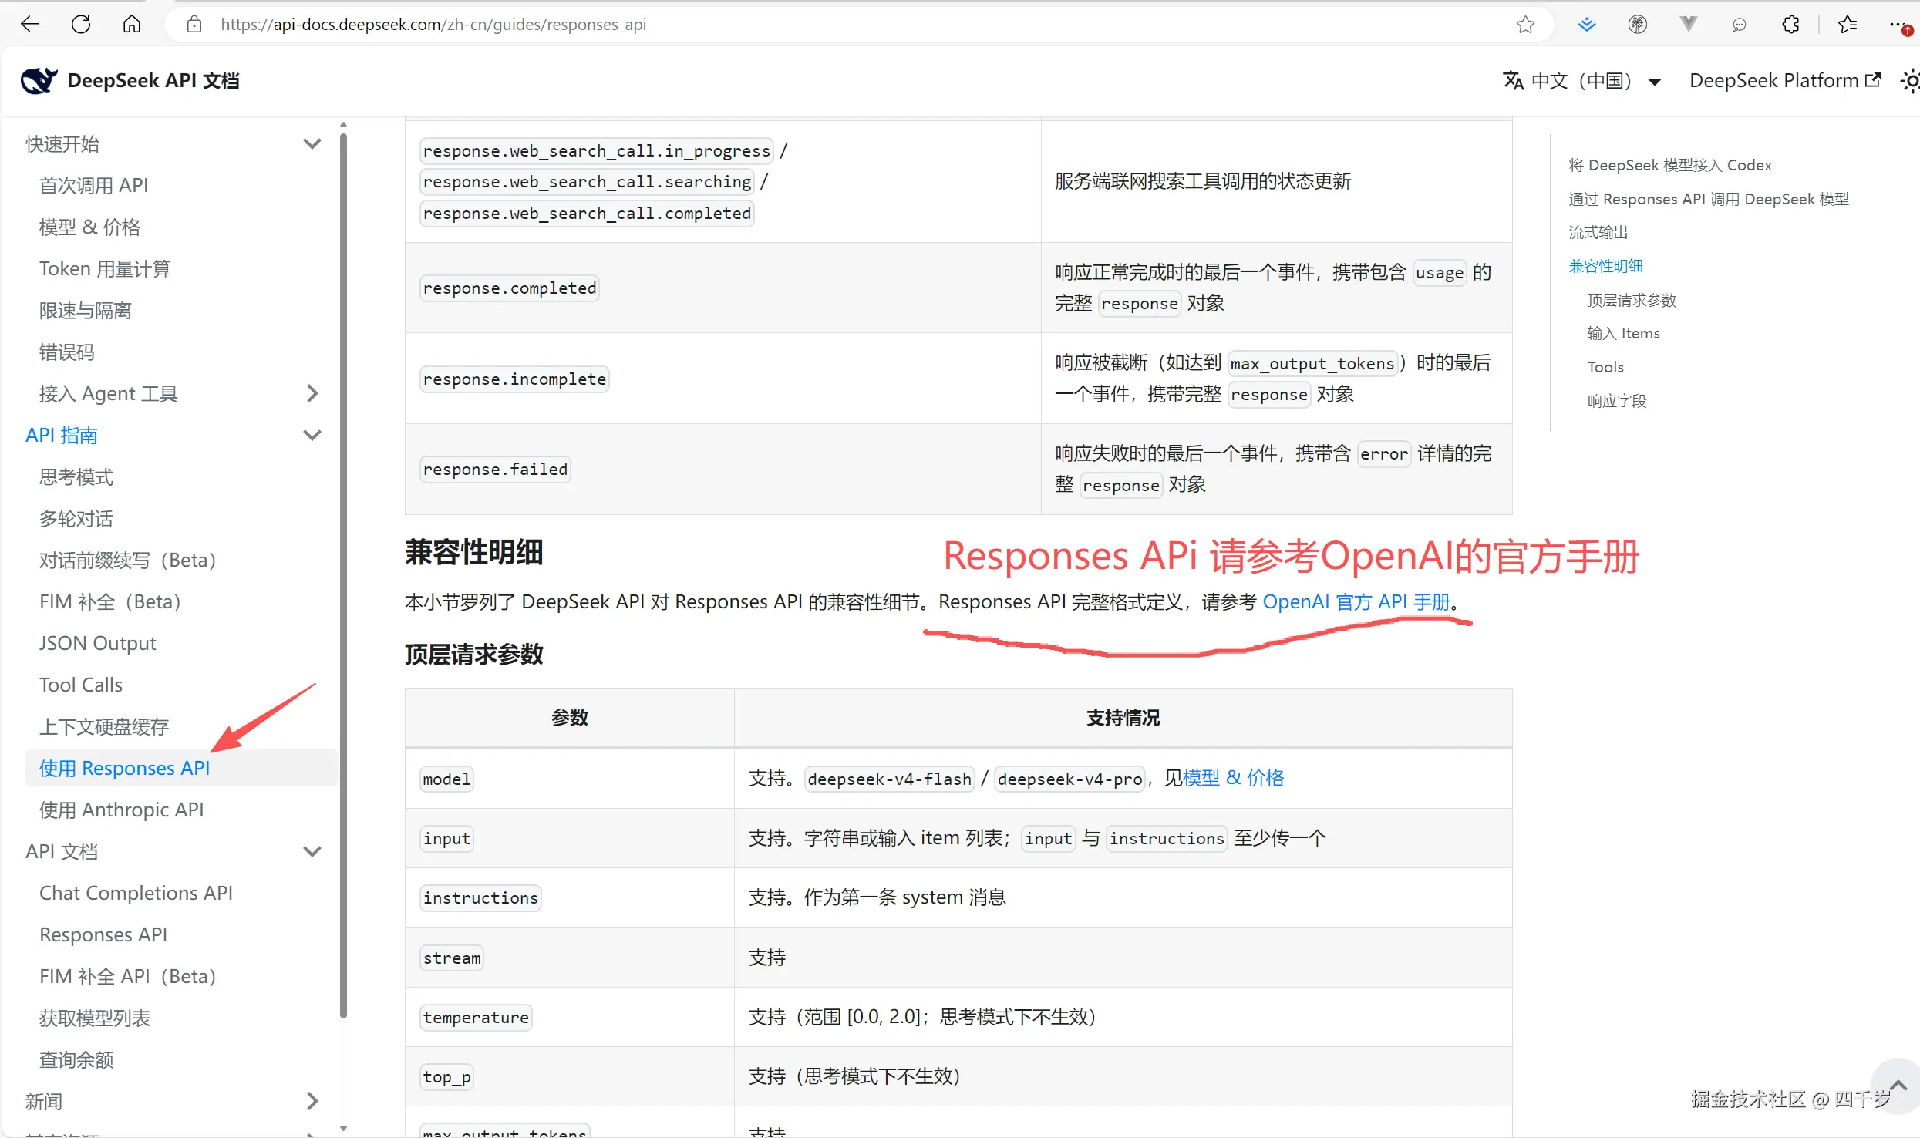Image resolution: width=1920 pixels, height=1138 pixels.
Task: Toggle light and dark theme
Action: tap(1909, 80)
